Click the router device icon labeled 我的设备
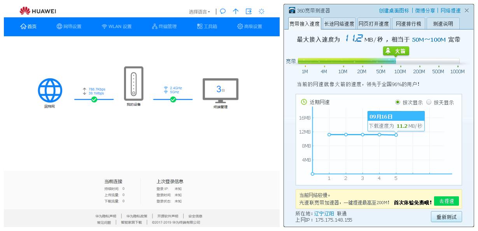 pos(133,83)
